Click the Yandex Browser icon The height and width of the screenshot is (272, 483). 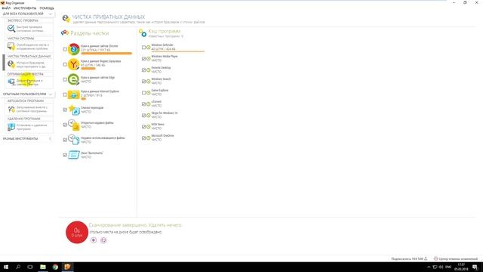click(74, 64)
